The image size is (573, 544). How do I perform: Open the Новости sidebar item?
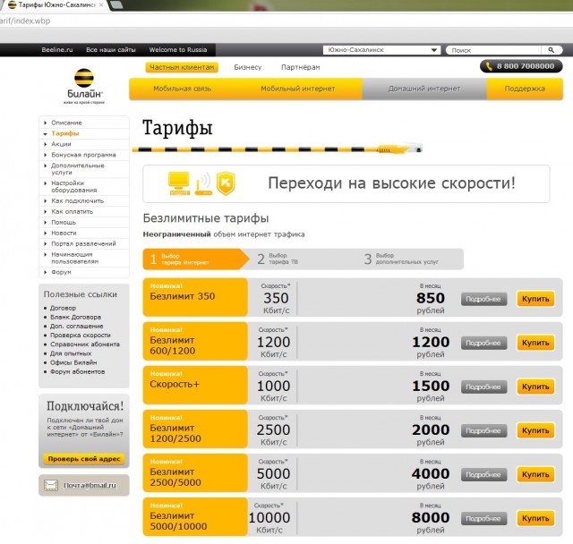tap(64, 233)
